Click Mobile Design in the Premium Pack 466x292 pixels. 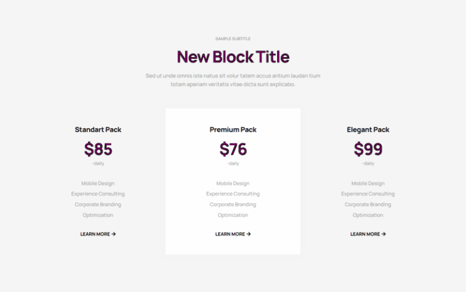coord(233,183)
